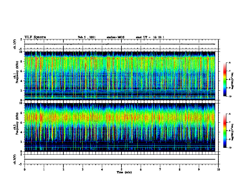Click the 'start UT = 16:10: 1' label
Screen dimensions: 246x190
(150, 37)
